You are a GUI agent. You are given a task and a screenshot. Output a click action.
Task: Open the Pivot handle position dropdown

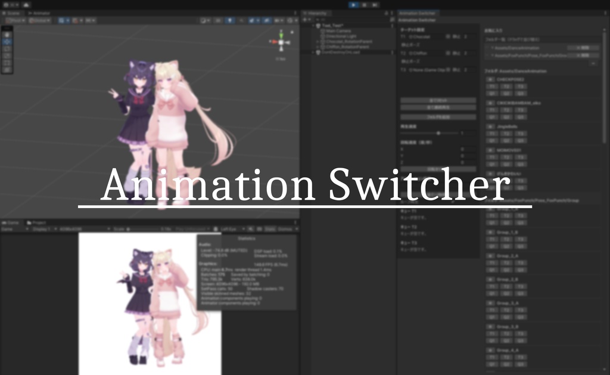coord(15,20)
